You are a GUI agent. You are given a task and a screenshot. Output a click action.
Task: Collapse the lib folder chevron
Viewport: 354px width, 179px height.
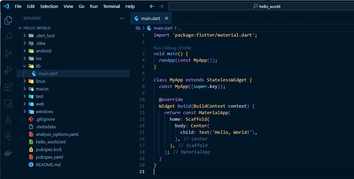pos(25,66)
